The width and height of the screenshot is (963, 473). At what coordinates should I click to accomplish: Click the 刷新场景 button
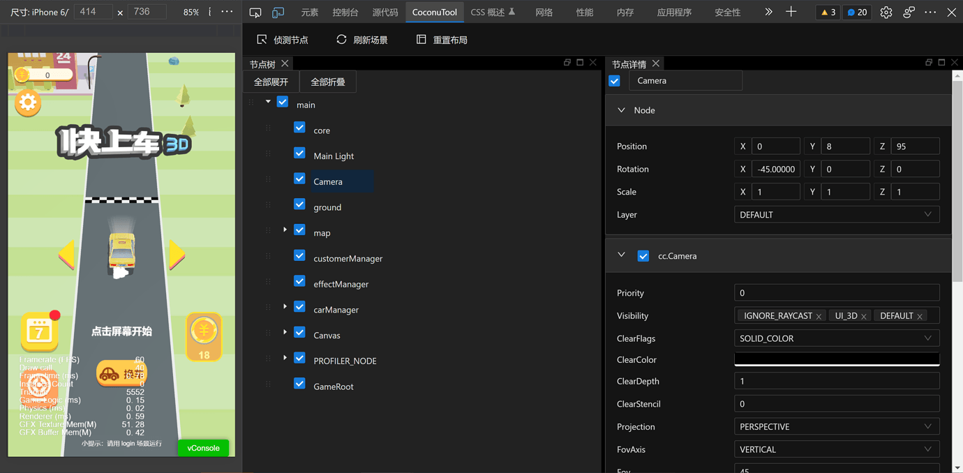(x=362, y=40)
